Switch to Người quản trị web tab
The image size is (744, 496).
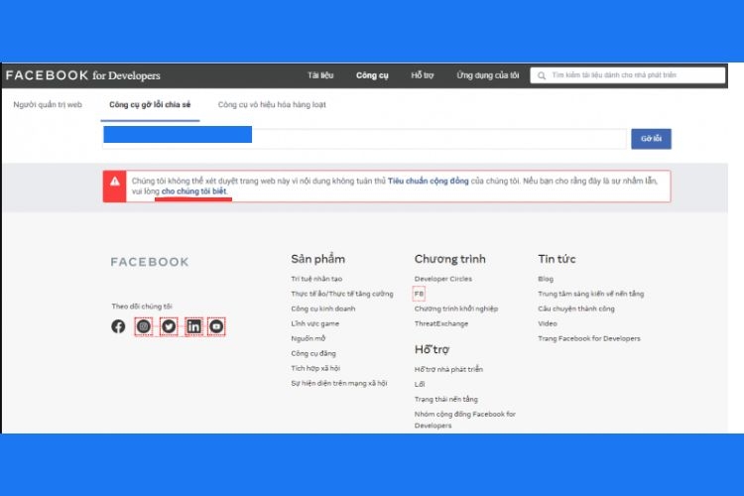48,104
